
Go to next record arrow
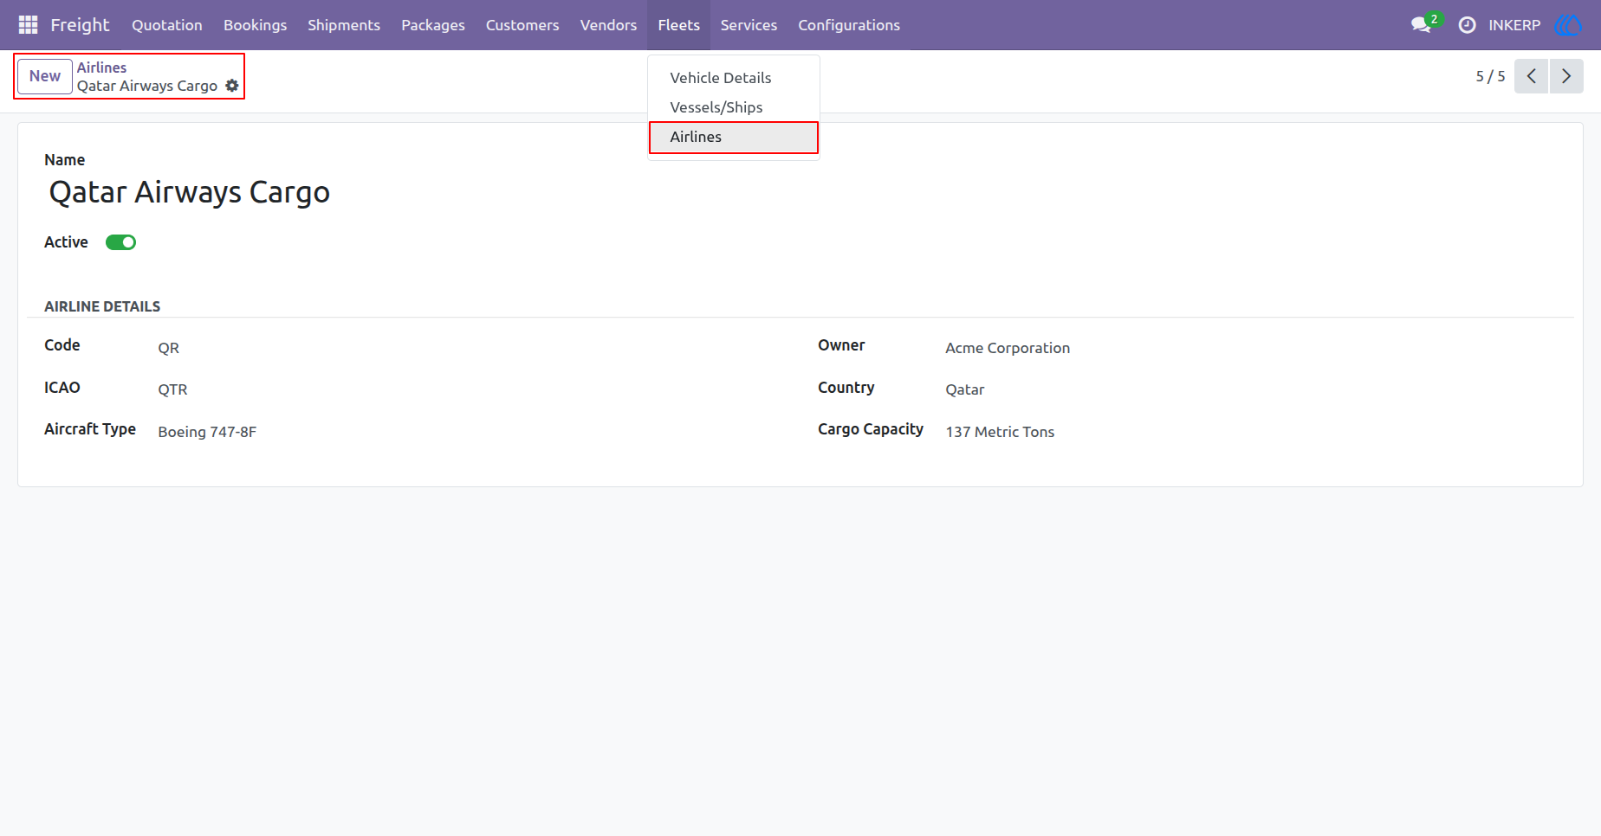tap(1566, 76)
